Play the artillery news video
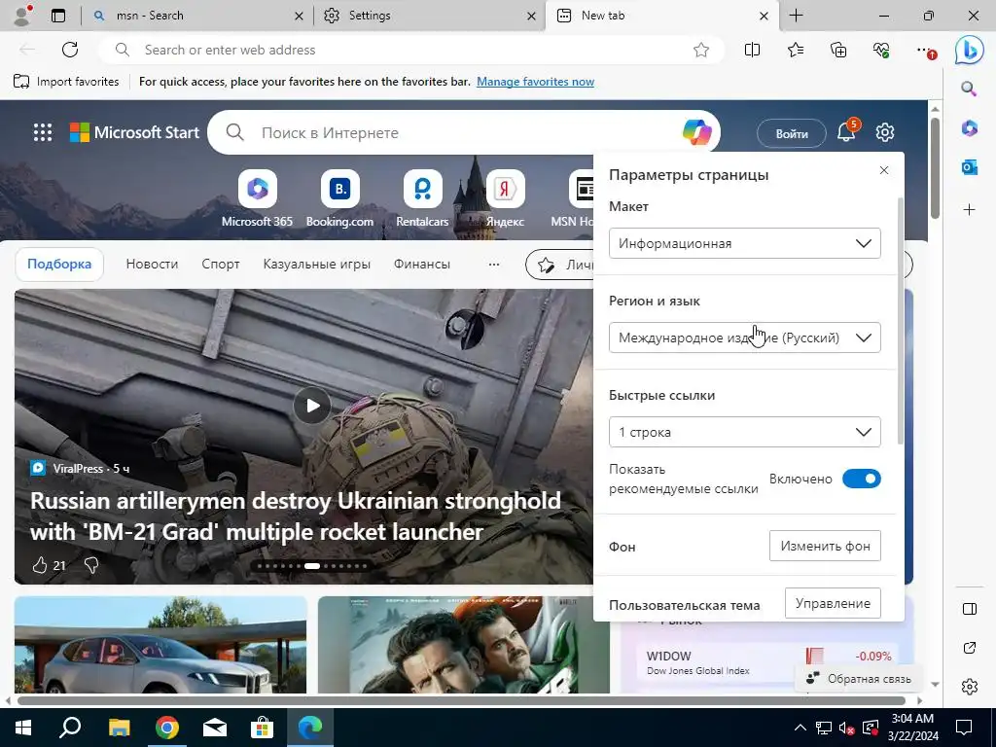This screenshot has height=747, width=996. 312,406
